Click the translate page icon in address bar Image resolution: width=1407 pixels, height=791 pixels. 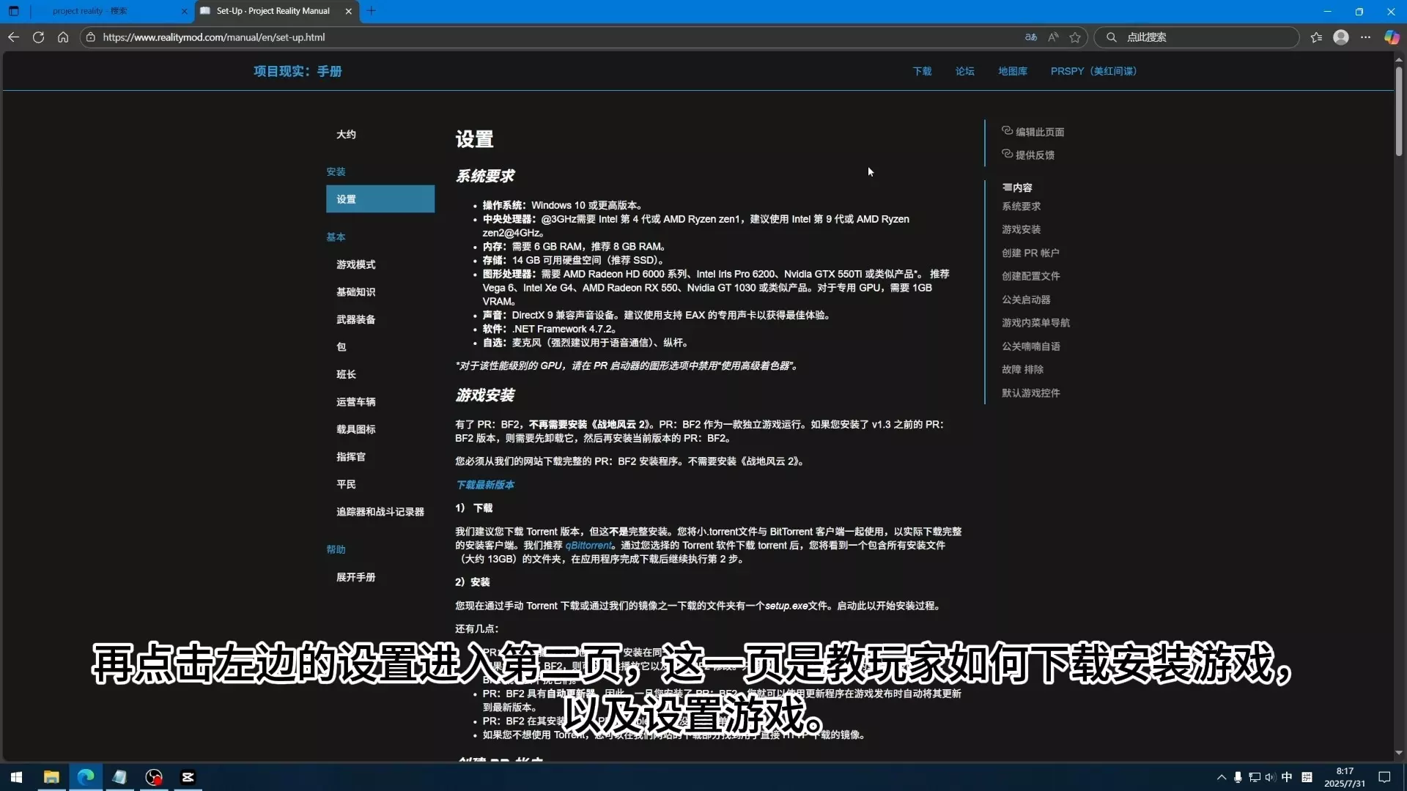point(1030,37)
